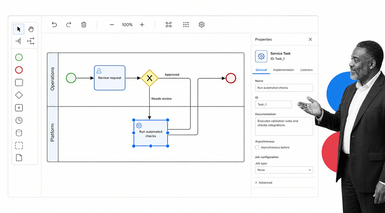Select the start event on canvas

click(x=71, y=78)
